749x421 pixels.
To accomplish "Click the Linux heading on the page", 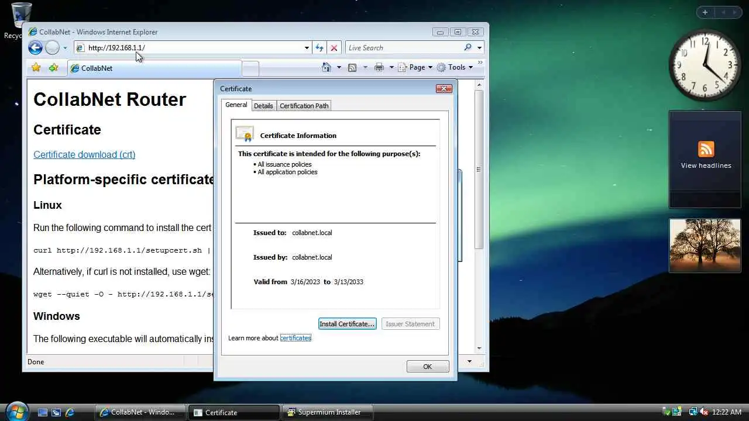I will 47,205.
